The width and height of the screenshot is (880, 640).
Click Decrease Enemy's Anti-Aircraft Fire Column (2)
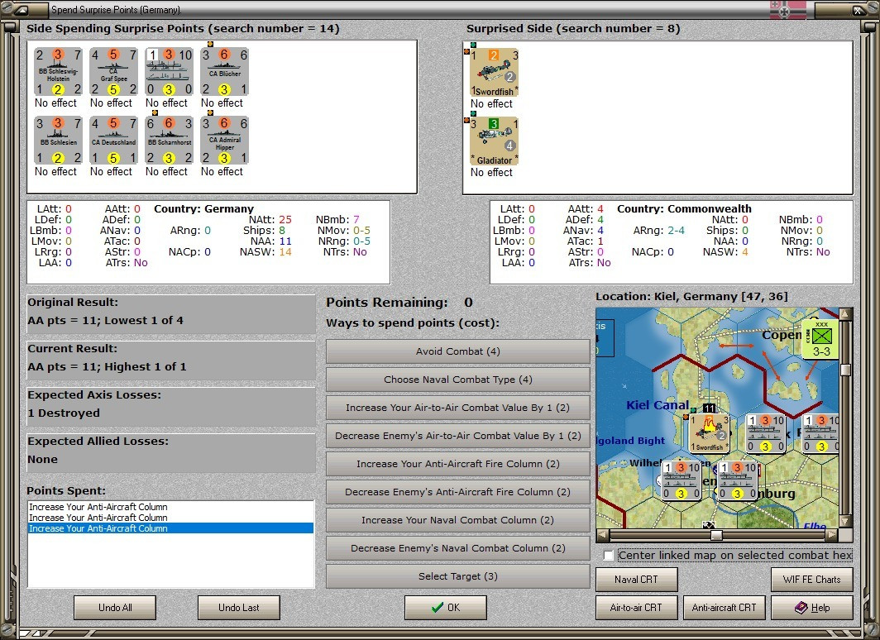457,491
